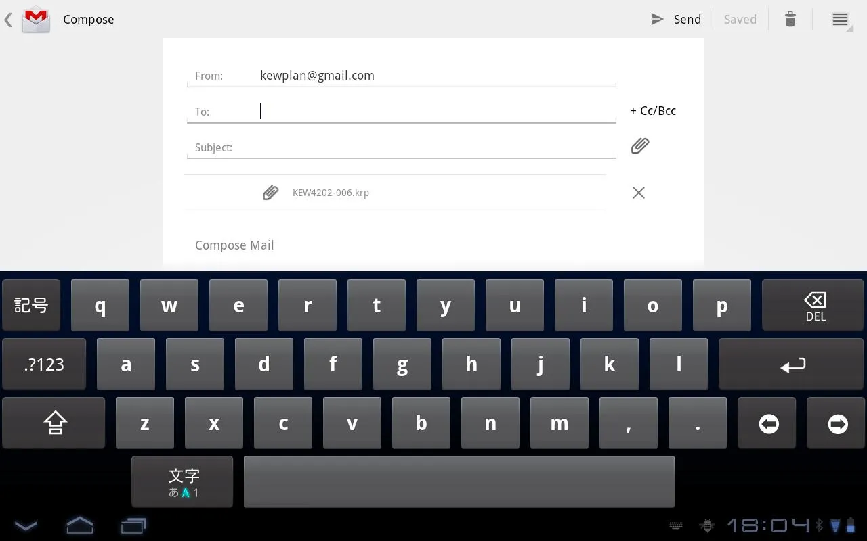Remove the KEW4202-006.krp attachment
Screen dimensions: 867x541
tap(638, 193)
